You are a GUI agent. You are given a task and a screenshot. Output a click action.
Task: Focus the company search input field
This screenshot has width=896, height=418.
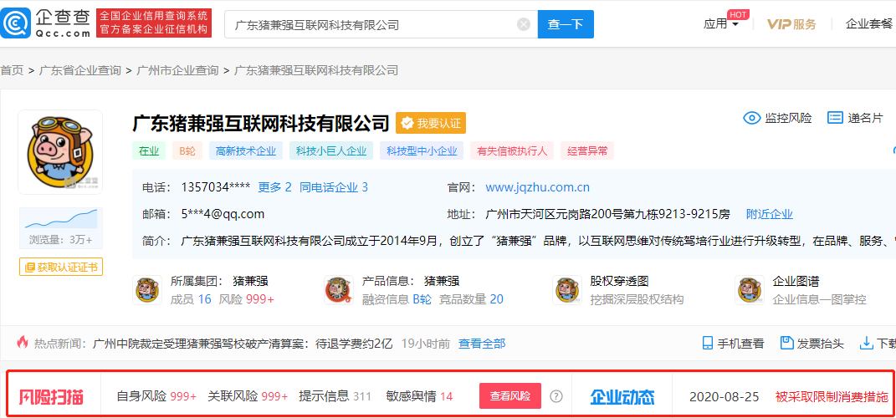[x=381, y=24]
